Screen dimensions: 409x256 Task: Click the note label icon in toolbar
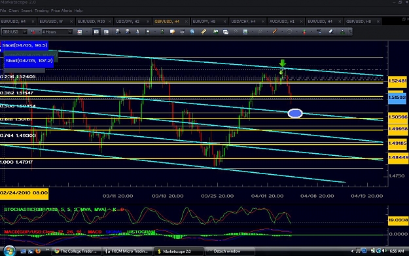point(172,31)
